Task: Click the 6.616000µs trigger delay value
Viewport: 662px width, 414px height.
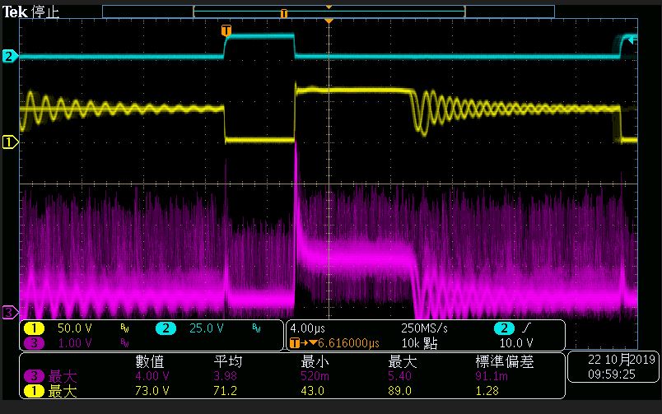Action: (348, 342)
